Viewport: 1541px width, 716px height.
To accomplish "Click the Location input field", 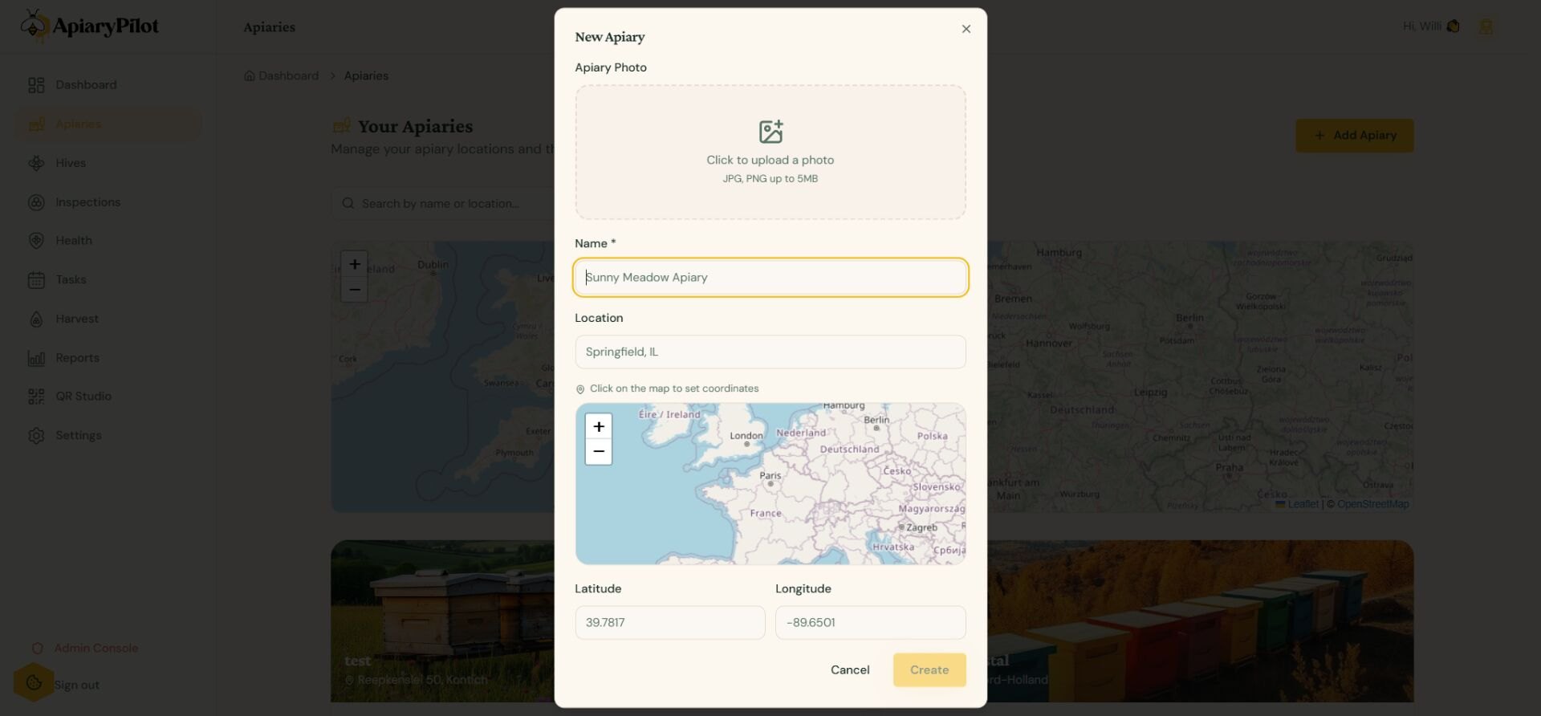I will click(770, 352).
